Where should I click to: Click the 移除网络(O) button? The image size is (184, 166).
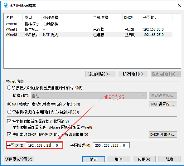tap(133, 74)
